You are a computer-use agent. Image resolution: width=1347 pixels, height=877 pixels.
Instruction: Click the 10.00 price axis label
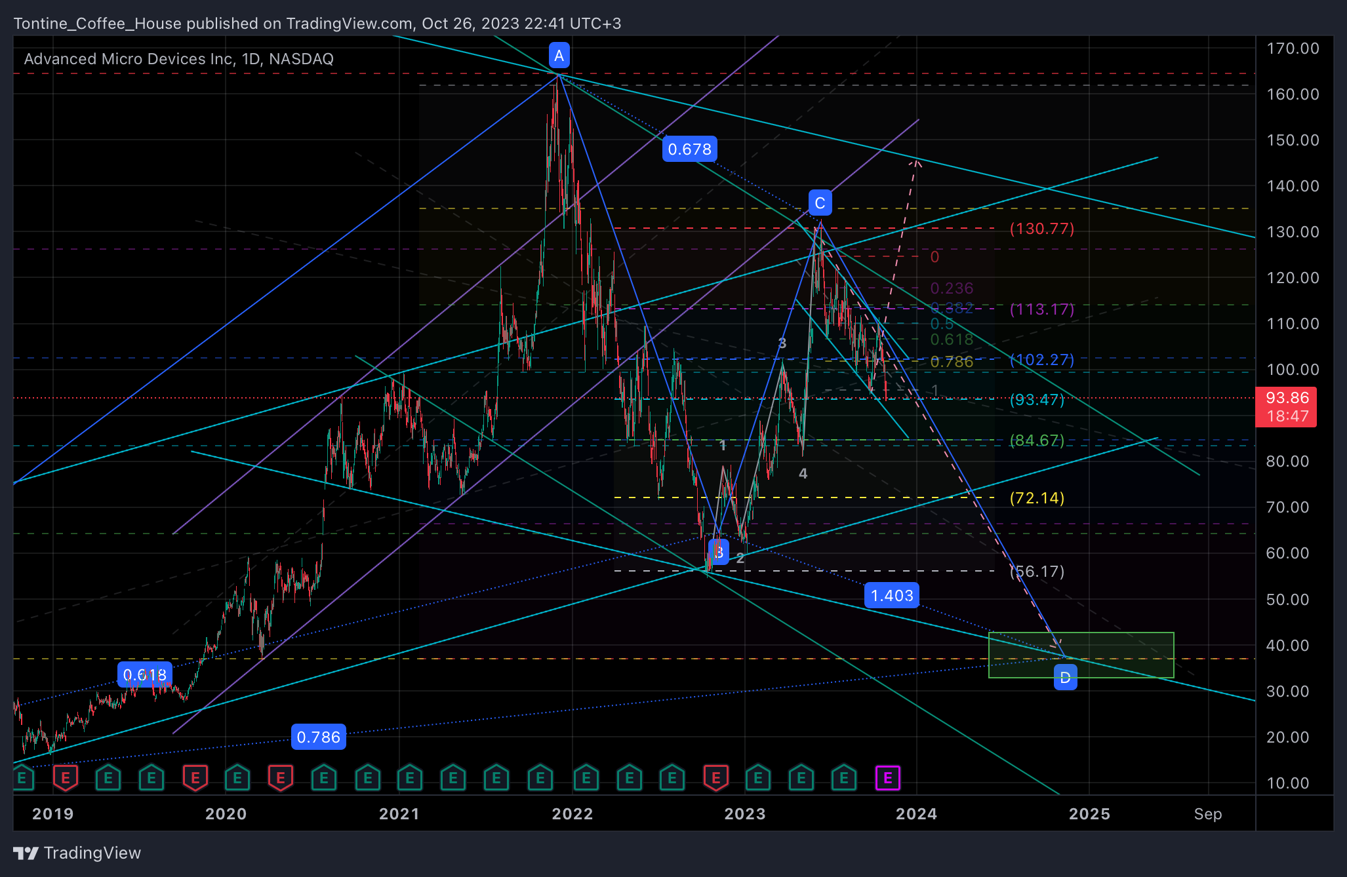(1288, 783)
